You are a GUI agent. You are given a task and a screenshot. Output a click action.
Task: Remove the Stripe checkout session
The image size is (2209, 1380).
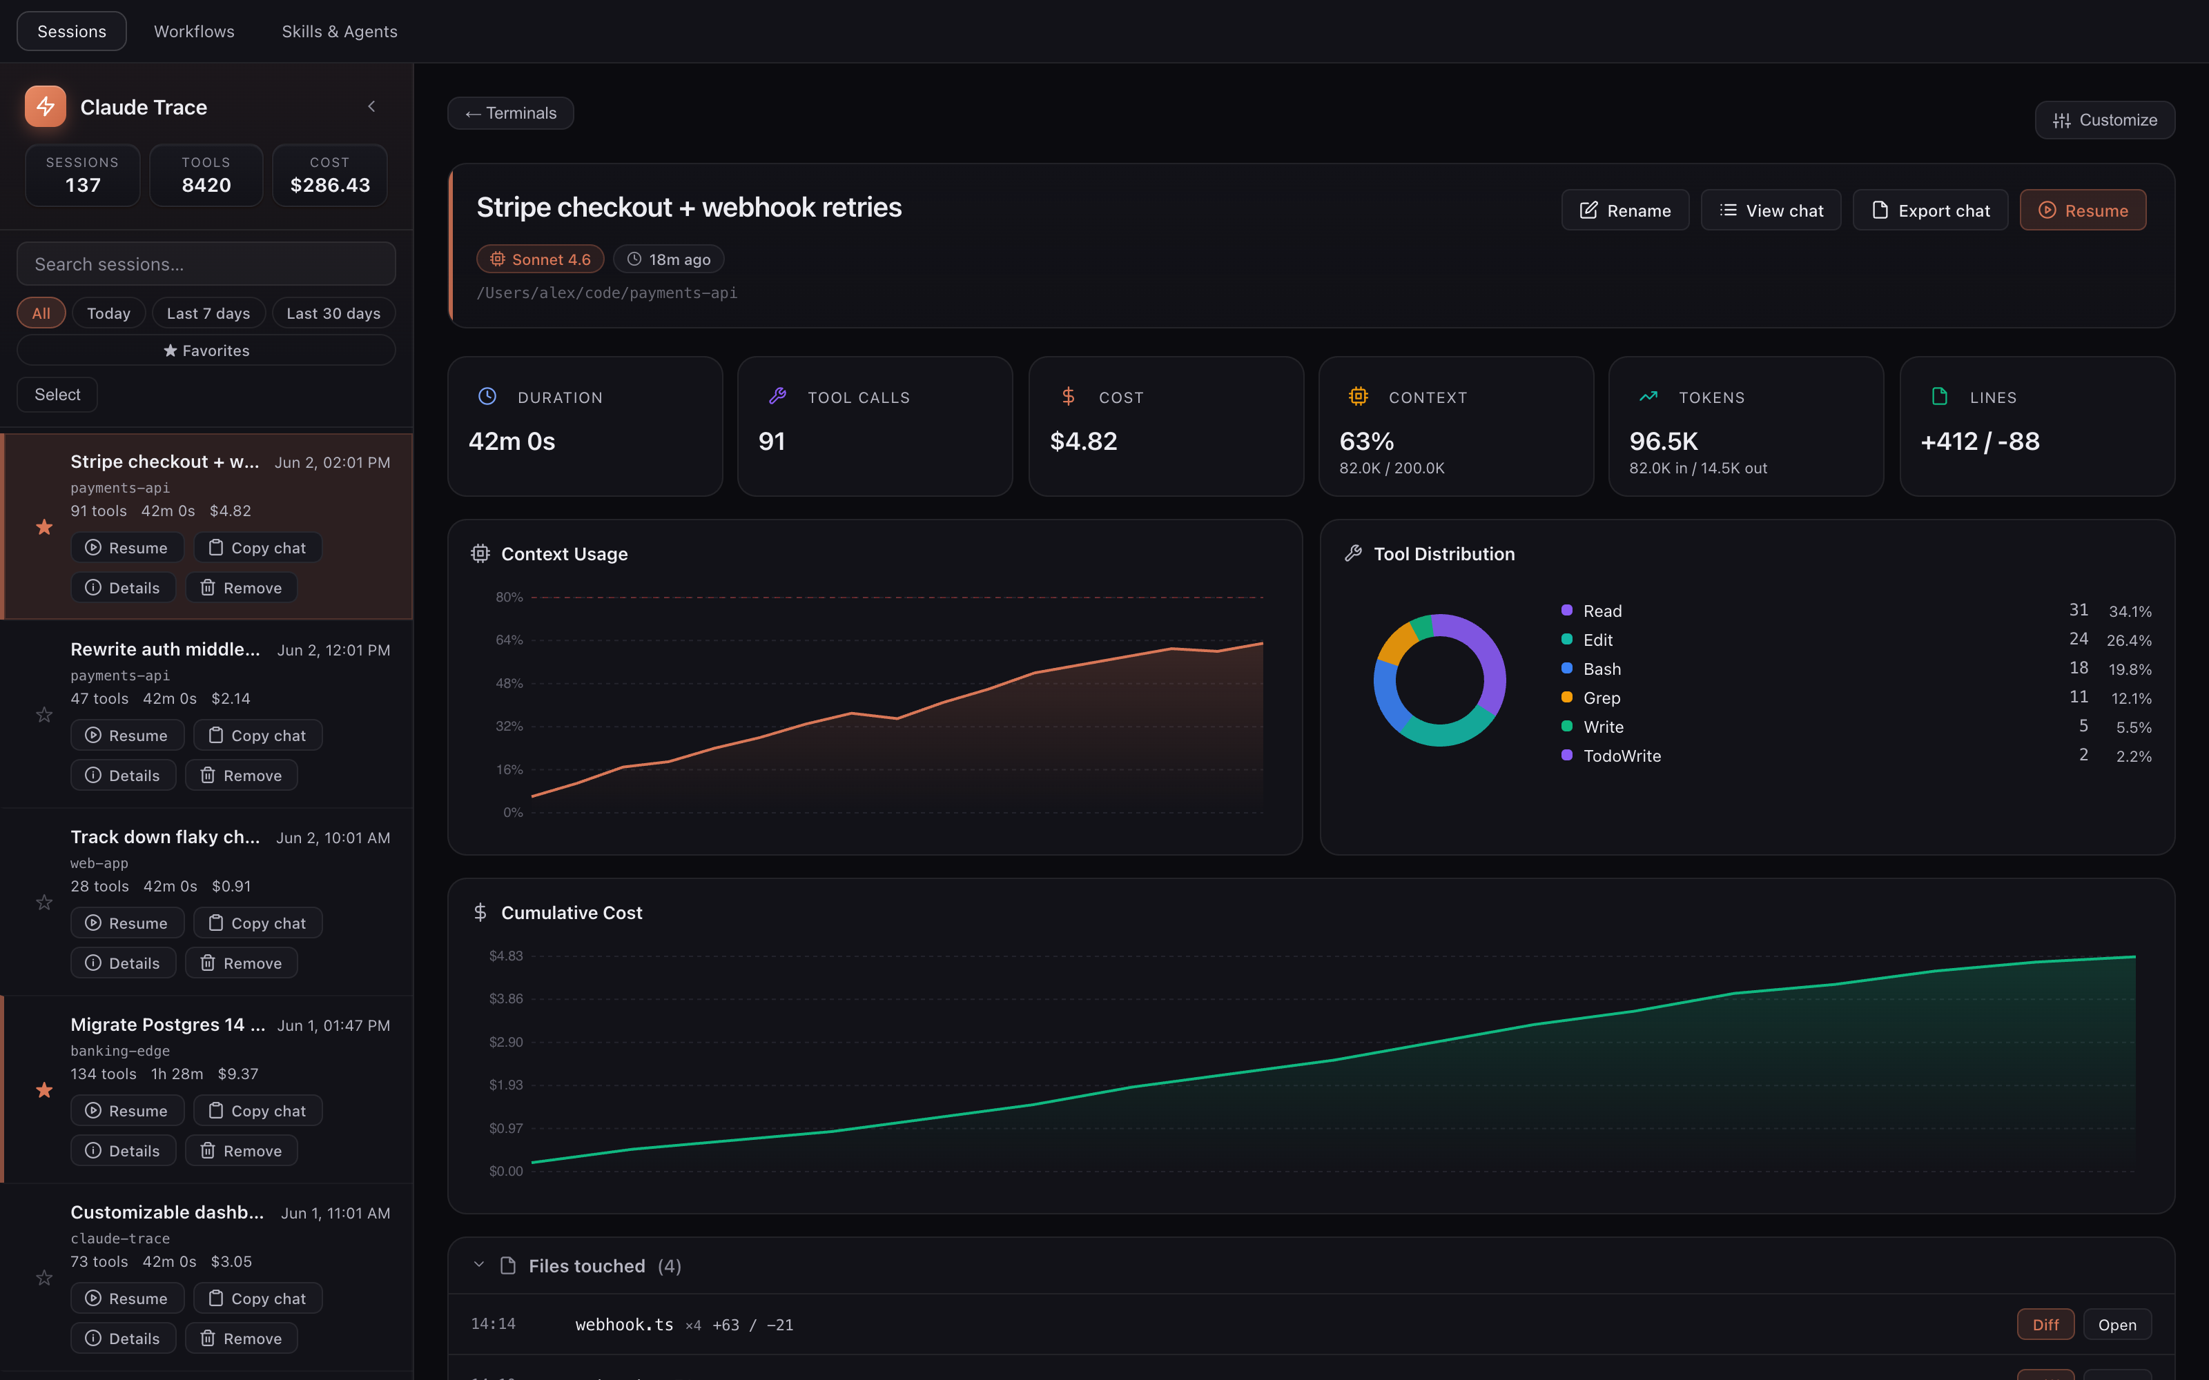click(x=241, y=588)
